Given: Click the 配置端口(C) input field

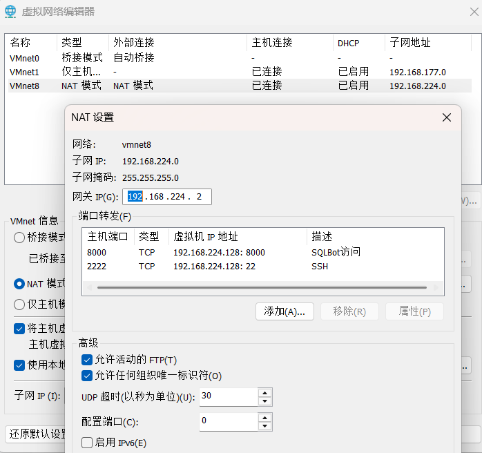Looking at the screenshot, I should (229, 422).
